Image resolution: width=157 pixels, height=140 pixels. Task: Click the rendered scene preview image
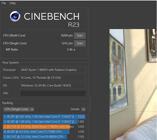pyautogui.click(x=133, y=85)
